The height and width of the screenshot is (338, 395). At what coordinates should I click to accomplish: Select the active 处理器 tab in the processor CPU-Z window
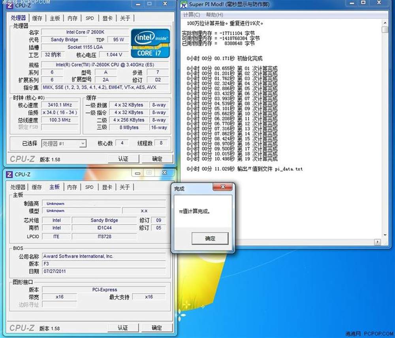(19, 18)
